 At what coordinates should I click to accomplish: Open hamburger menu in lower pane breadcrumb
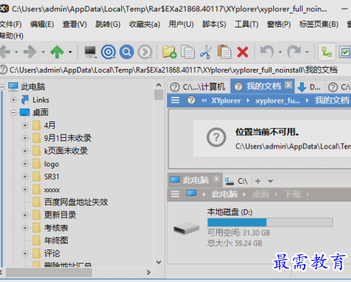[175, 194]
